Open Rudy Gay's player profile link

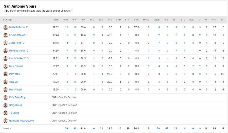(14, 82)
